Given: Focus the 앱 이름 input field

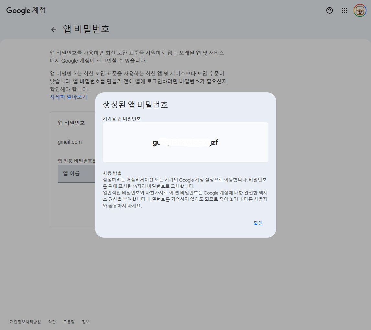Looking at the screenshot, I should coord(76,173).
